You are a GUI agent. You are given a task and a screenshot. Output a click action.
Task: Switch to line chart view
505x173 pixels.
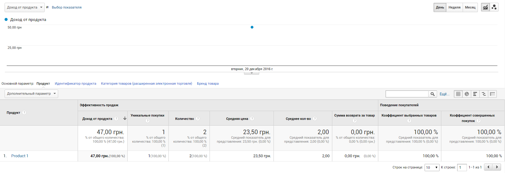pyautogui.click(x=485, y=7)
